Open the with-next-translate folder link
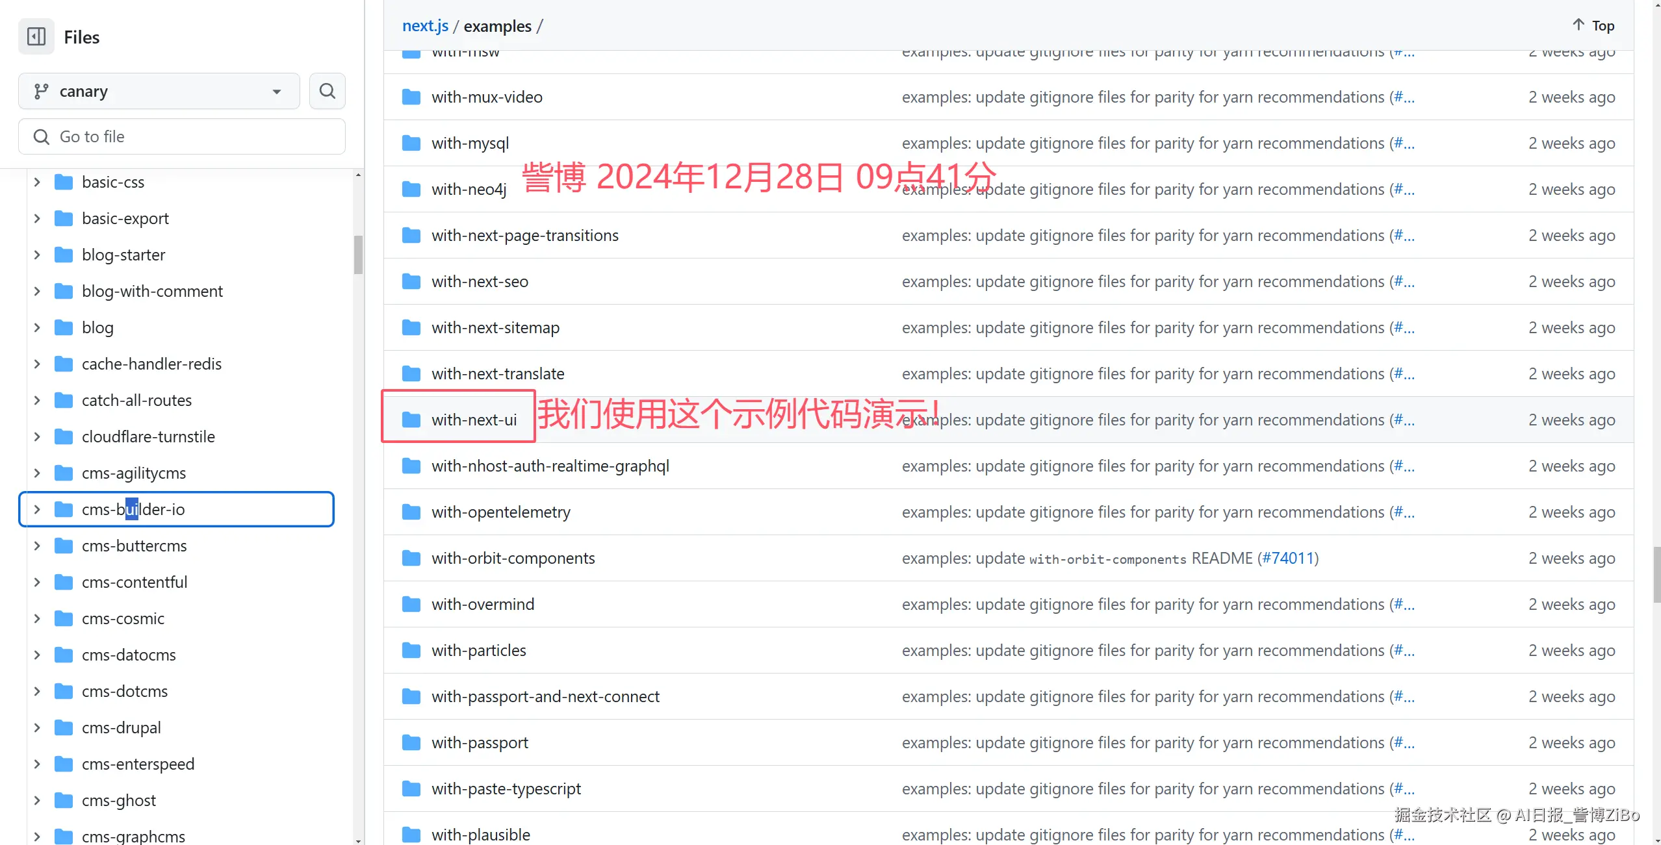The width and height of the screenshot is (1661, 845). (x=498, y=374)
